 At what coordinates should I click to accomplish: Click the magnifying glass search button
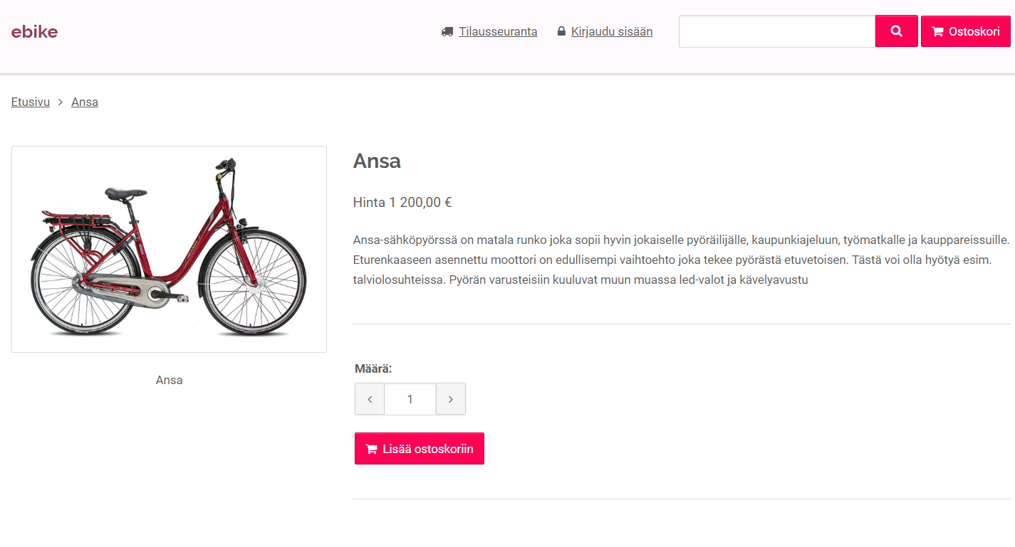(896, 31)
